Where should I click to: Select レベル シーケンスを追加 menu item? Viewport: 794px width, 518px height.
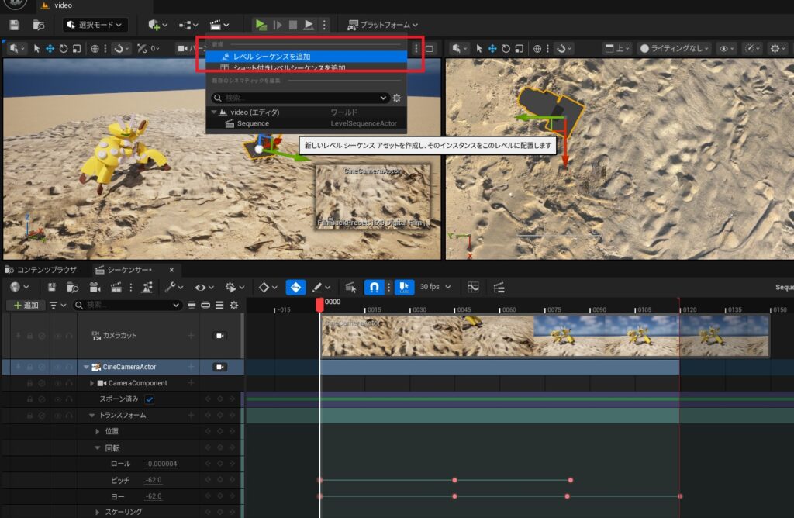pyautogui.click(x=271, y=57)
